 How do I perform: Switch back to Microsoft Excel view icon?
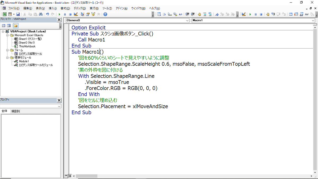coord(5,14)
